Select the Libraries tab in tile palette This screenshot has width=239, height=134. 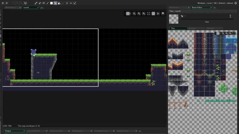click(214, 28)
